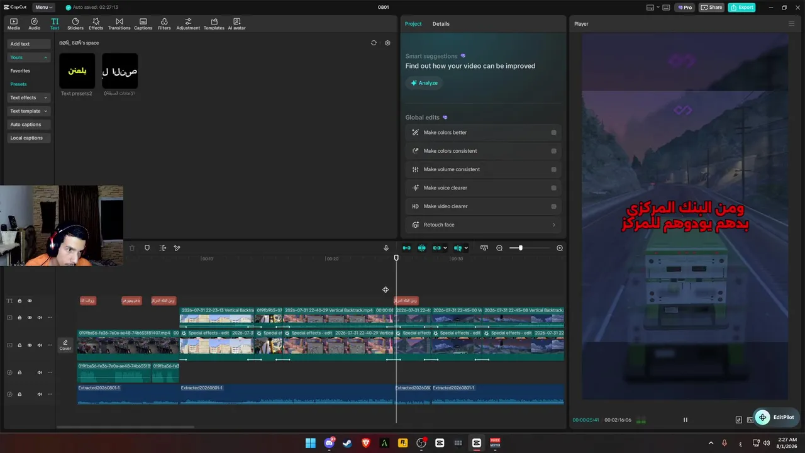Screen dimensions: 805x453
Task: Click the timeline marker shield icon
Action: pos(147,248)
